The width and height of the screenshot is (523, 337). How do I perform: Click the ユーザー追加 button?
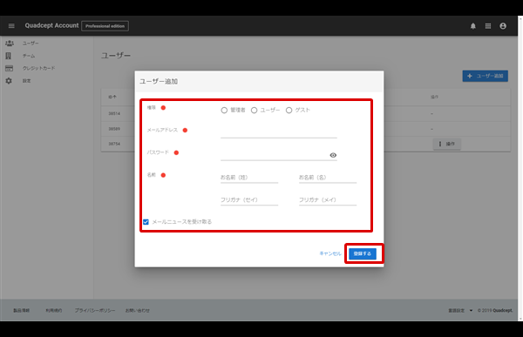485,76
